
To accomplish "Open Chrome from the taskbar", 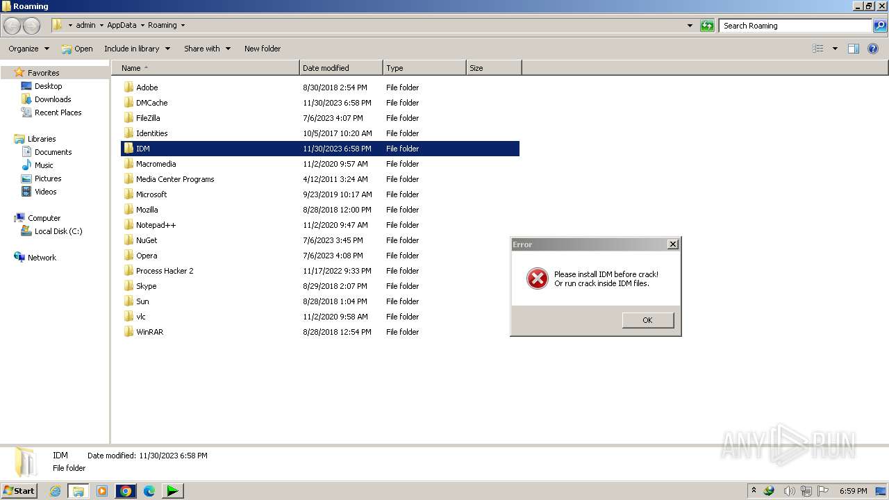I will [126, 491].
